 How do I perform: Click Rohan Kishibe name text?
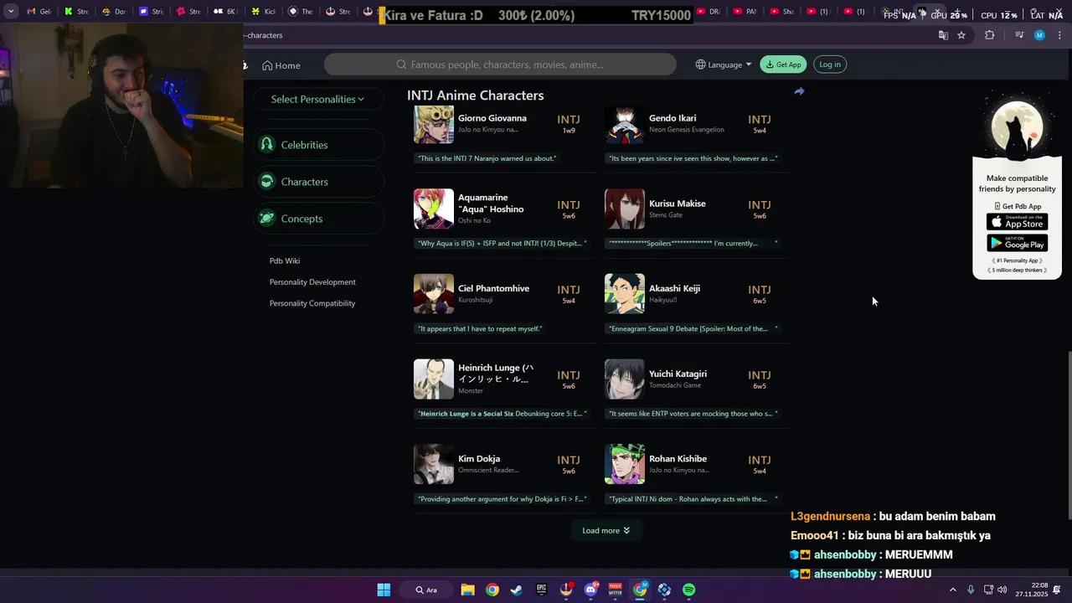tap(678, 459)
